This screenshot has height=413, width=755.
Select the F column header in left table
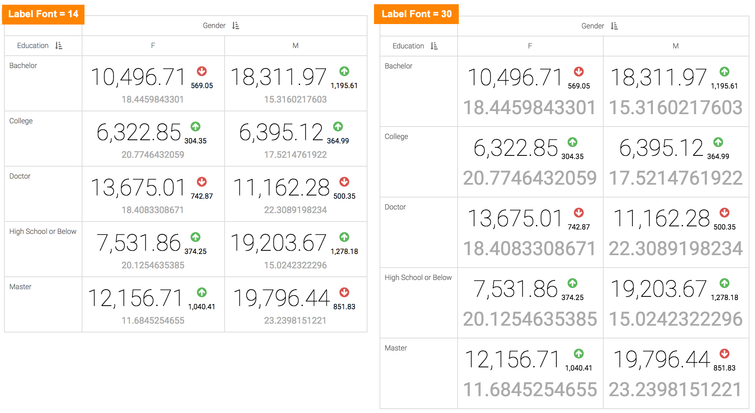[x=153, y=46]
